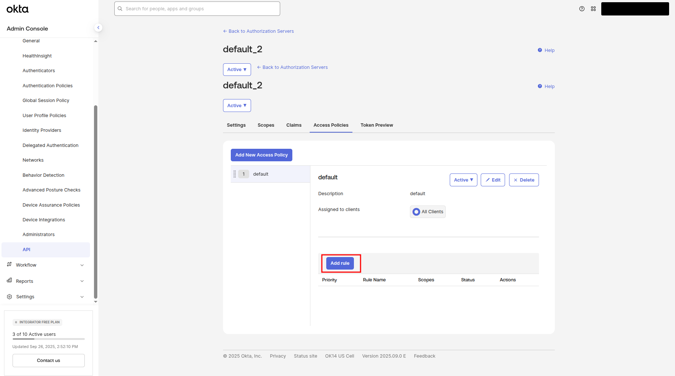
Task: Click the Add rule button
Action: point(340,263)
